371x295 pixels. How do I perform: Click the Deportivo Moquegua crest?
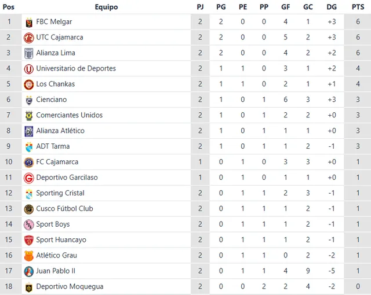click(28, 287)
